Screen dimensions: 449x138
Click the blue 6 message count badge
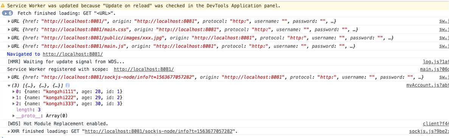[7, 13]
